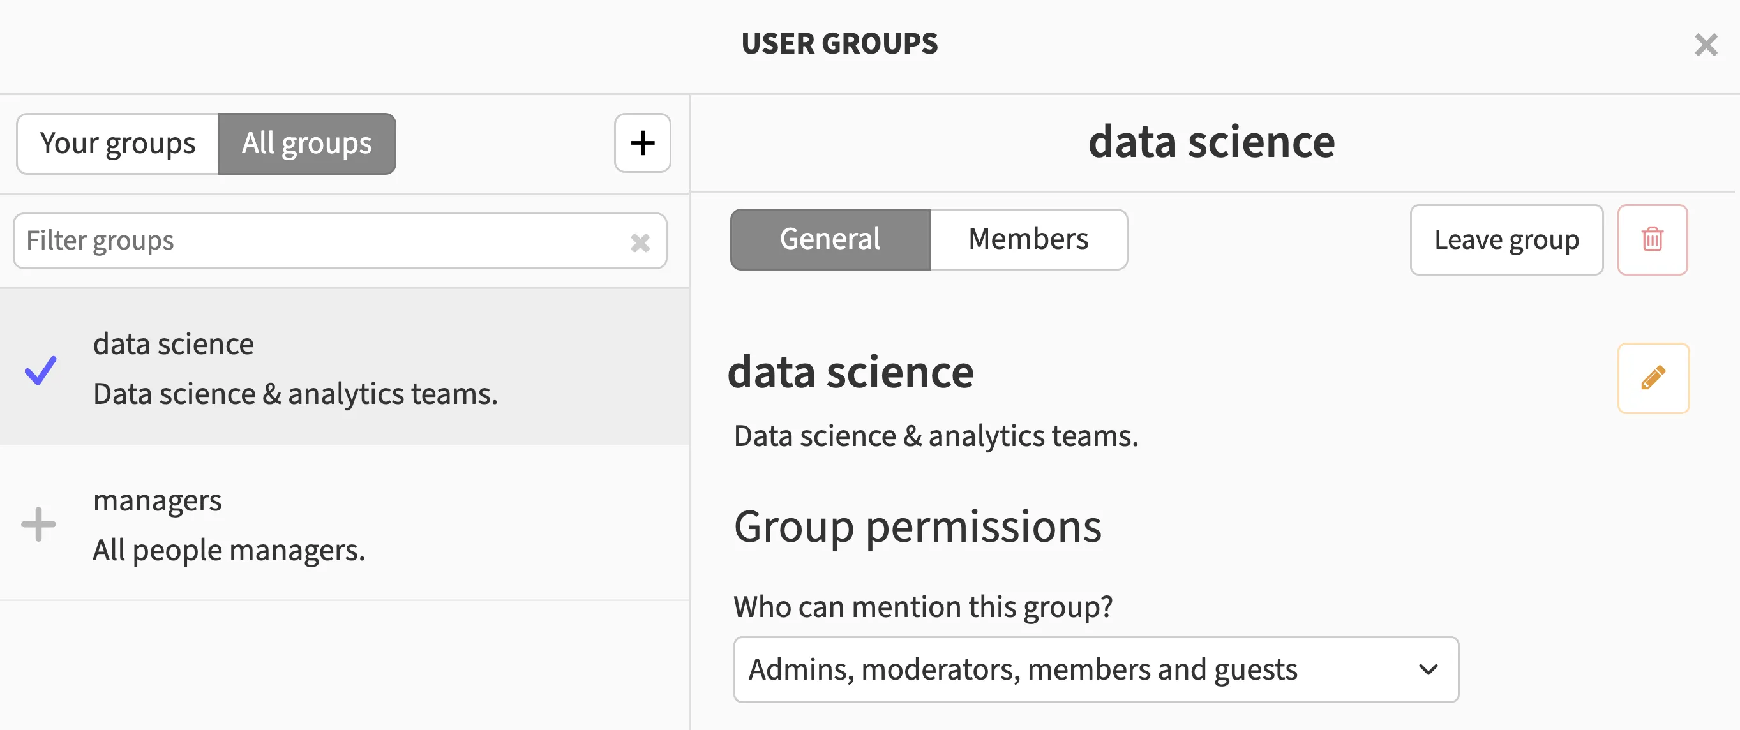This screenshot has width=1740, height=730.
Task: Click the group description text under the heading
Action: pos(936,436)
